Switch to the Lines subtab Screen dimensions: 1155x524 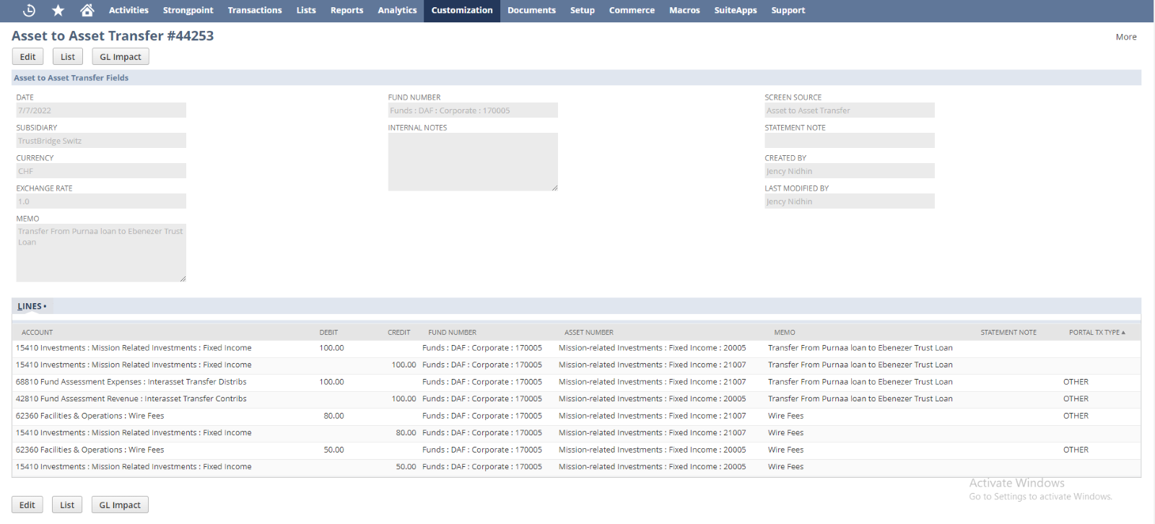pos(30,307)
